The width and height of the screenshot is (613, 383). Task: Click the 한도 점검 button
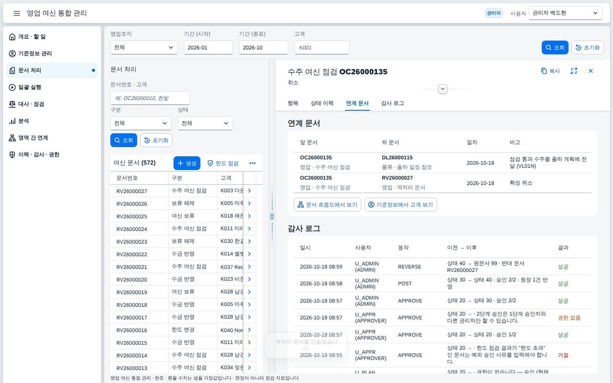click(223, 163)
